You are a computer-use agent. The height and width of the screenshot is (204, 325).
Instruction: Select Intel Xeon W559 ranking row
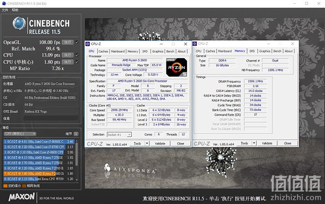coord(39,179)
